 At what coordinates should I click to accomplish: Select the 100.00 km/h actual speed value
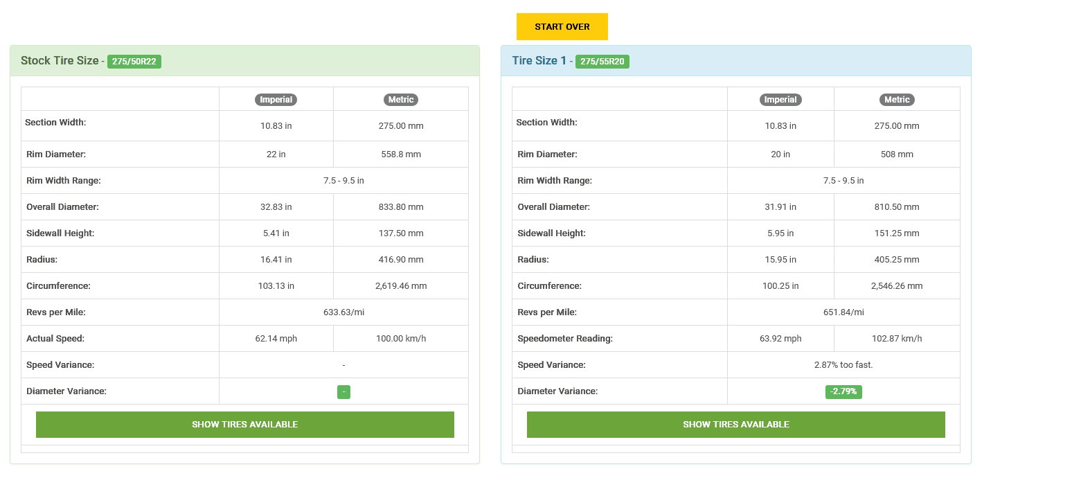pos(401,339)
